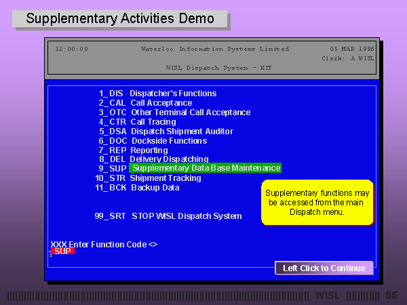
Task: Click the slide number 55
Action: [x=391, y=295]
